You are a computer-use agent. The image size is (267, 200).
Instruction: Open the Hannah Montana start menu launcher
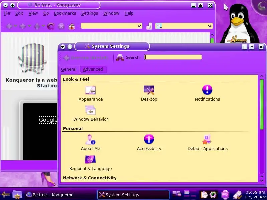[x=5, y=195]
